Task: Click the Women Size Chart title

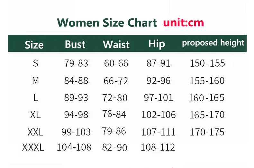Action: pyautogui.click(x=107, y=23)
